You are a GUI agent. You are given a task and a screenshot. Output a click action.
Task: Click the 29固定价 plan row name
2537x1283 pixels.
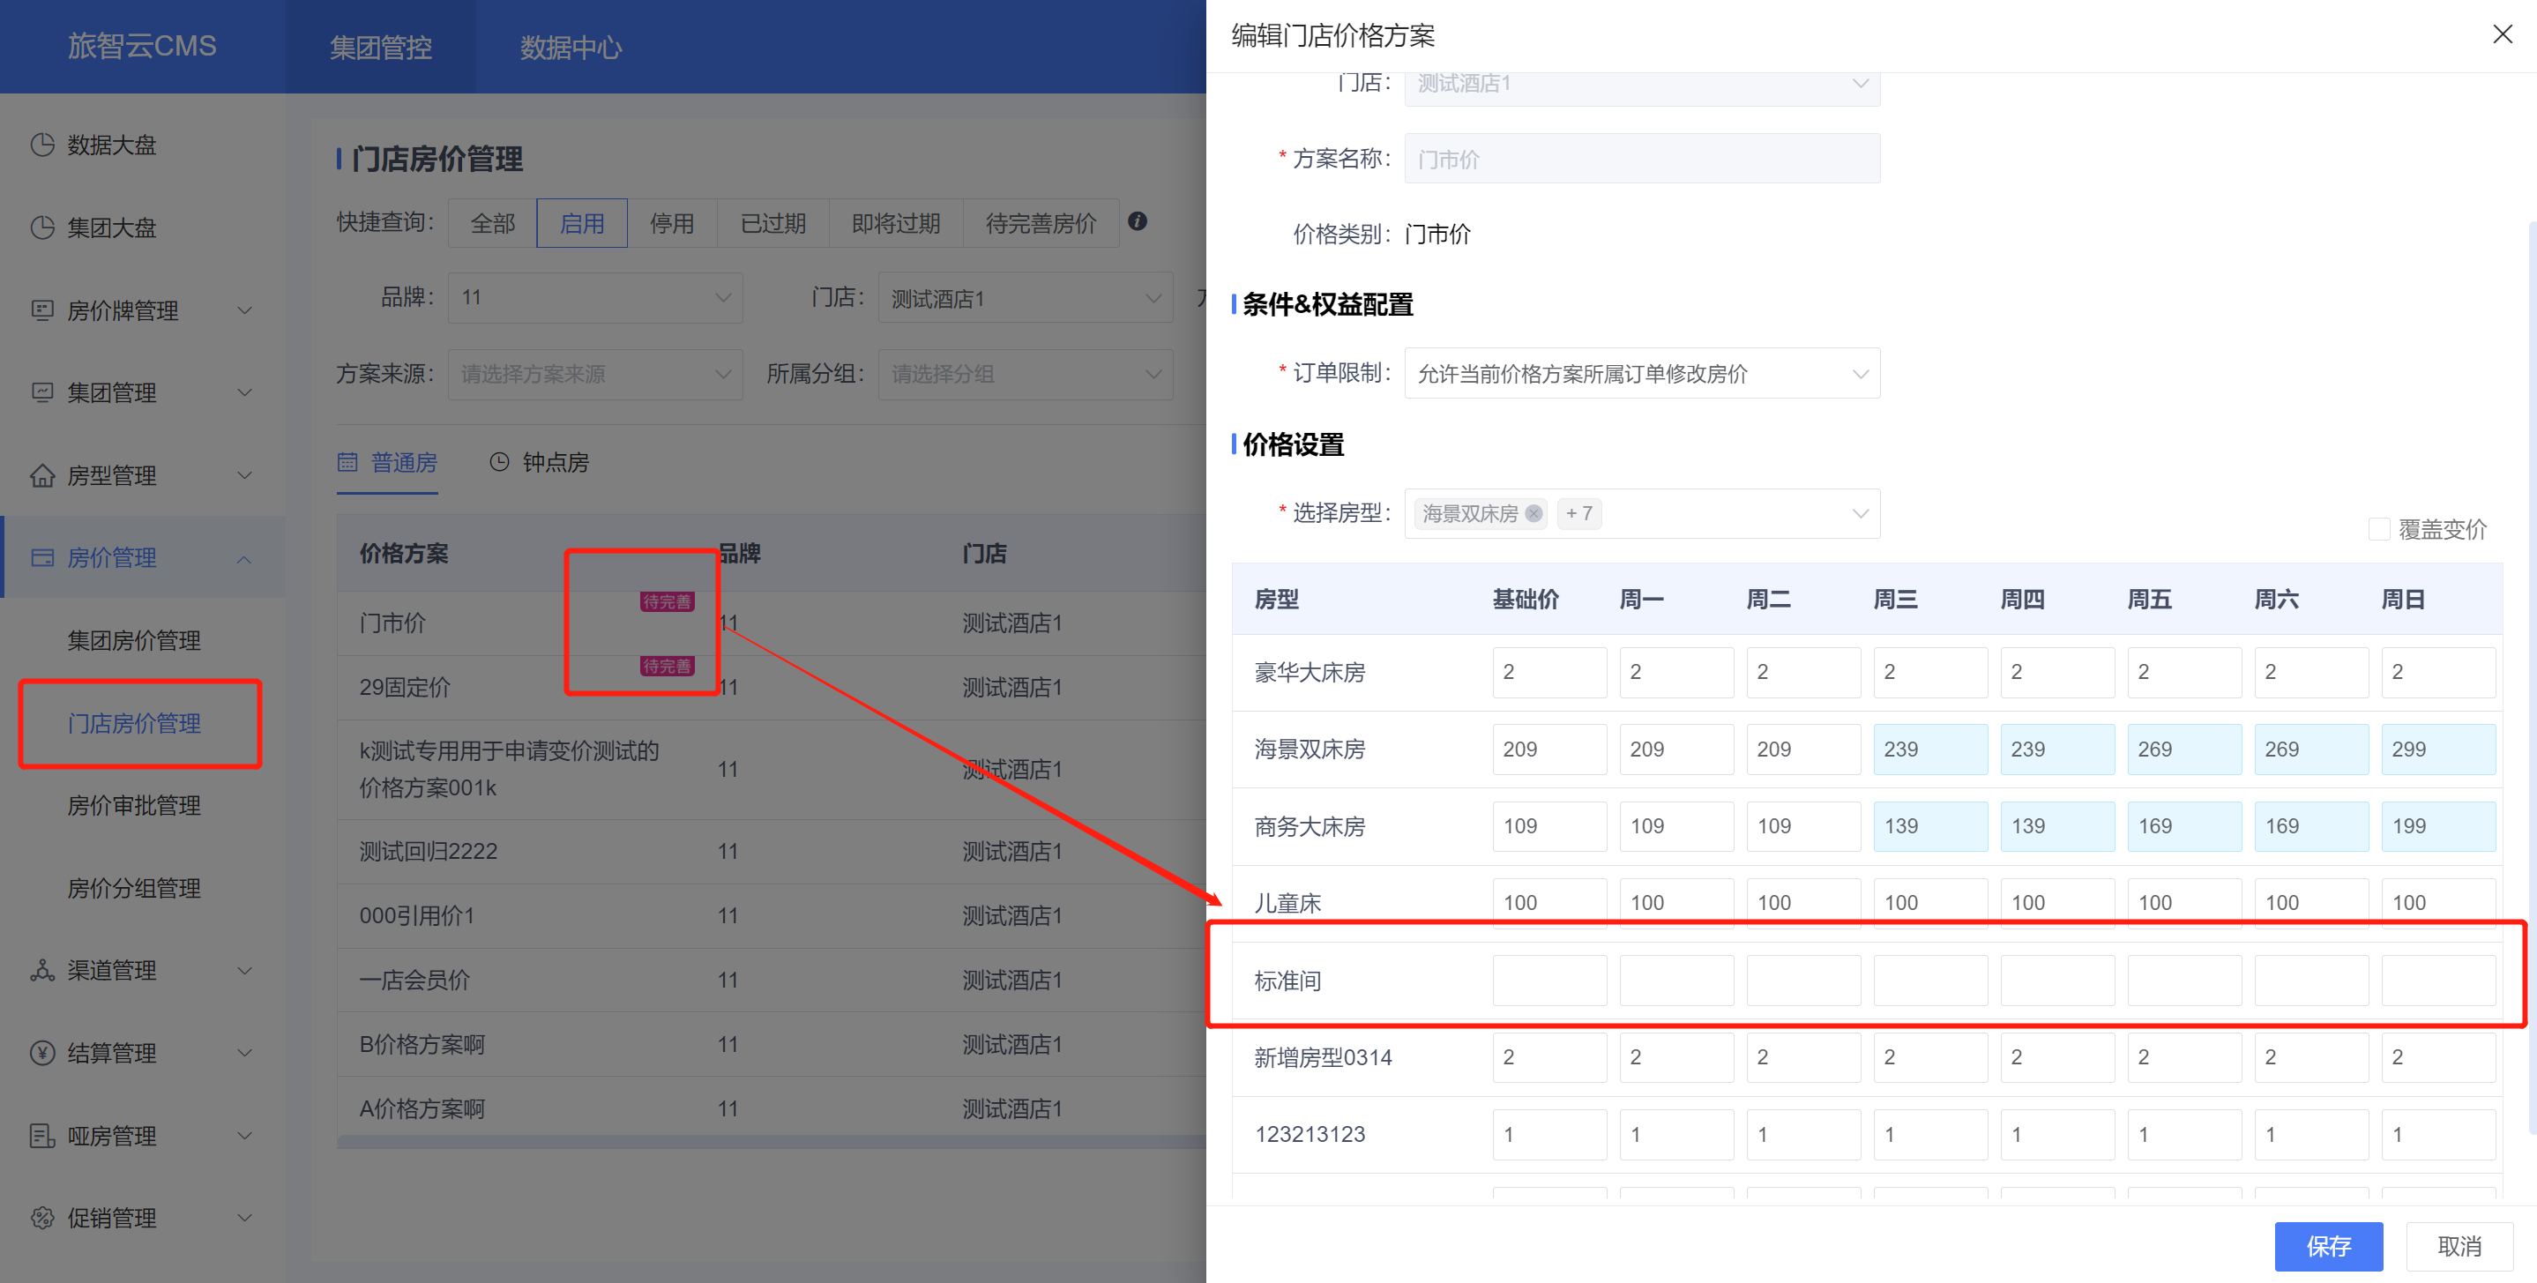click(404, 687)
